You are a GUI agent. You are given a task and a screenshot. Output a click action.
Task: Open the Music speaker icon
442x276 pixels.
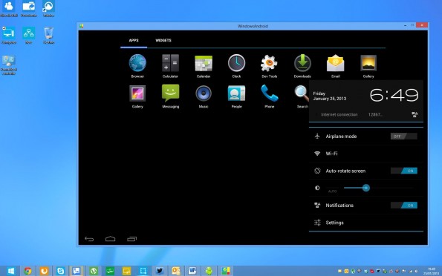[204, 93]
